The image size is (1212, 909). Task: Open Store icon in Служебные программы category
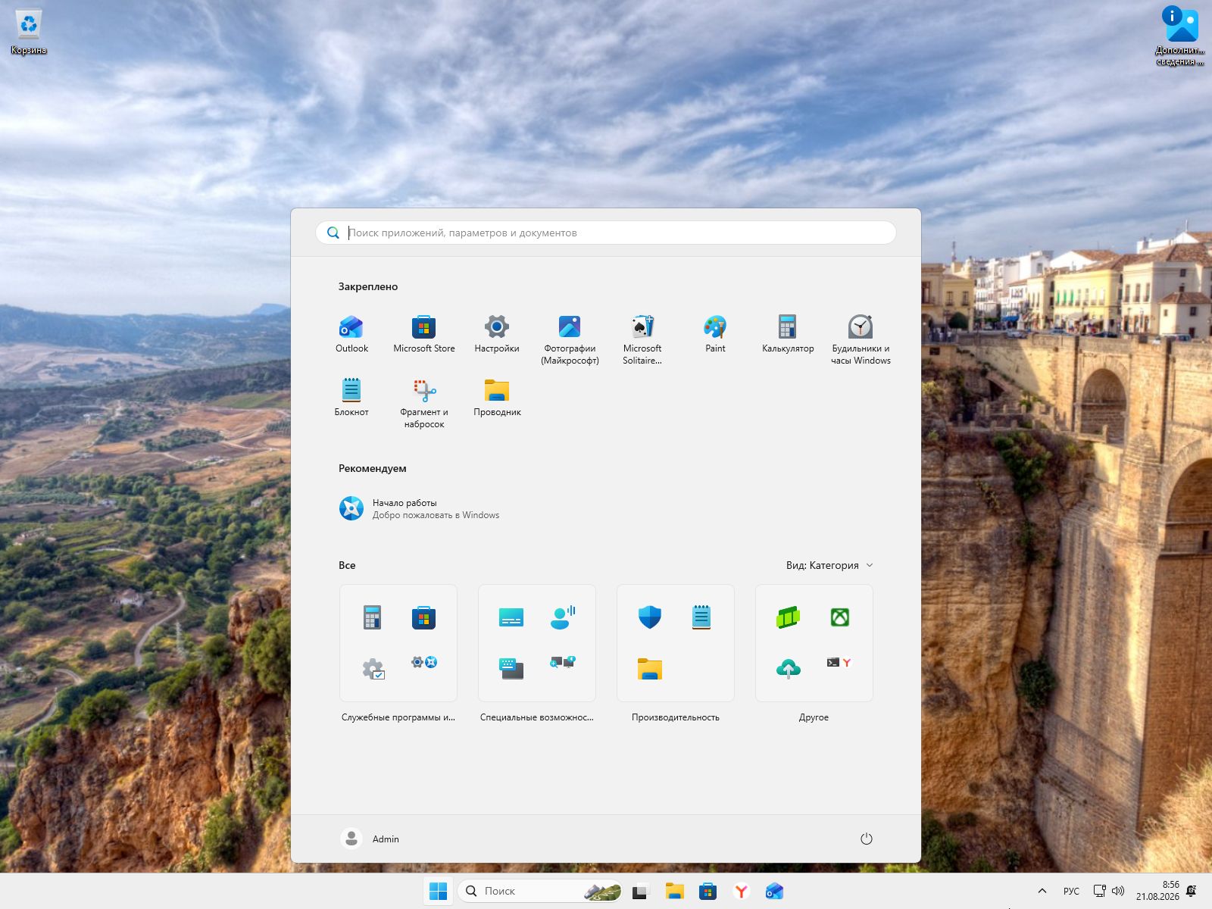click(x=423, y=617)
